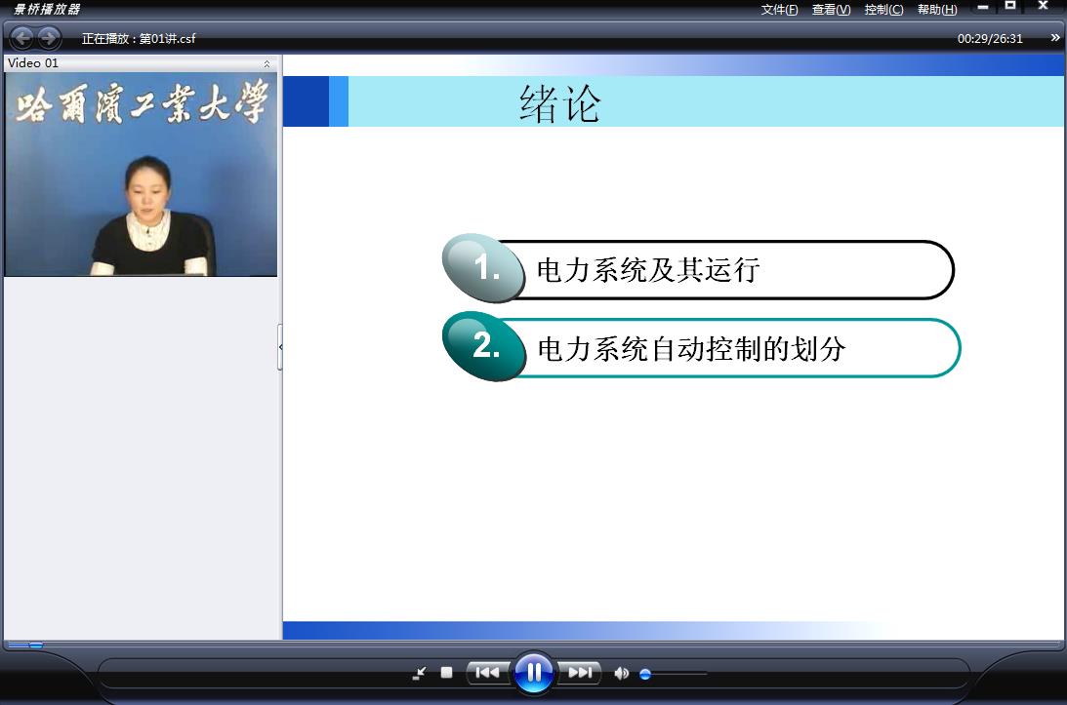The image size is (1067, 705).
Task: Click slide item 电力系统自动控制的划分
Action: click(x=702, y=347)
